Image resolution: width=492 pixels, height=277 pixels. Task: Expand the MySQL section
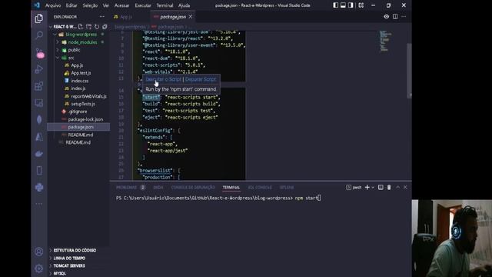pyautogui.click(x=60, y=274)
